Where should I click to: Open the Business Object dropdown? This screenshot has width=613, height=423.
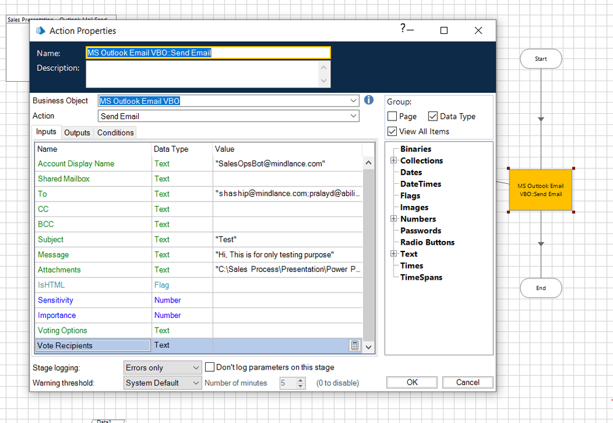(353, 101)
